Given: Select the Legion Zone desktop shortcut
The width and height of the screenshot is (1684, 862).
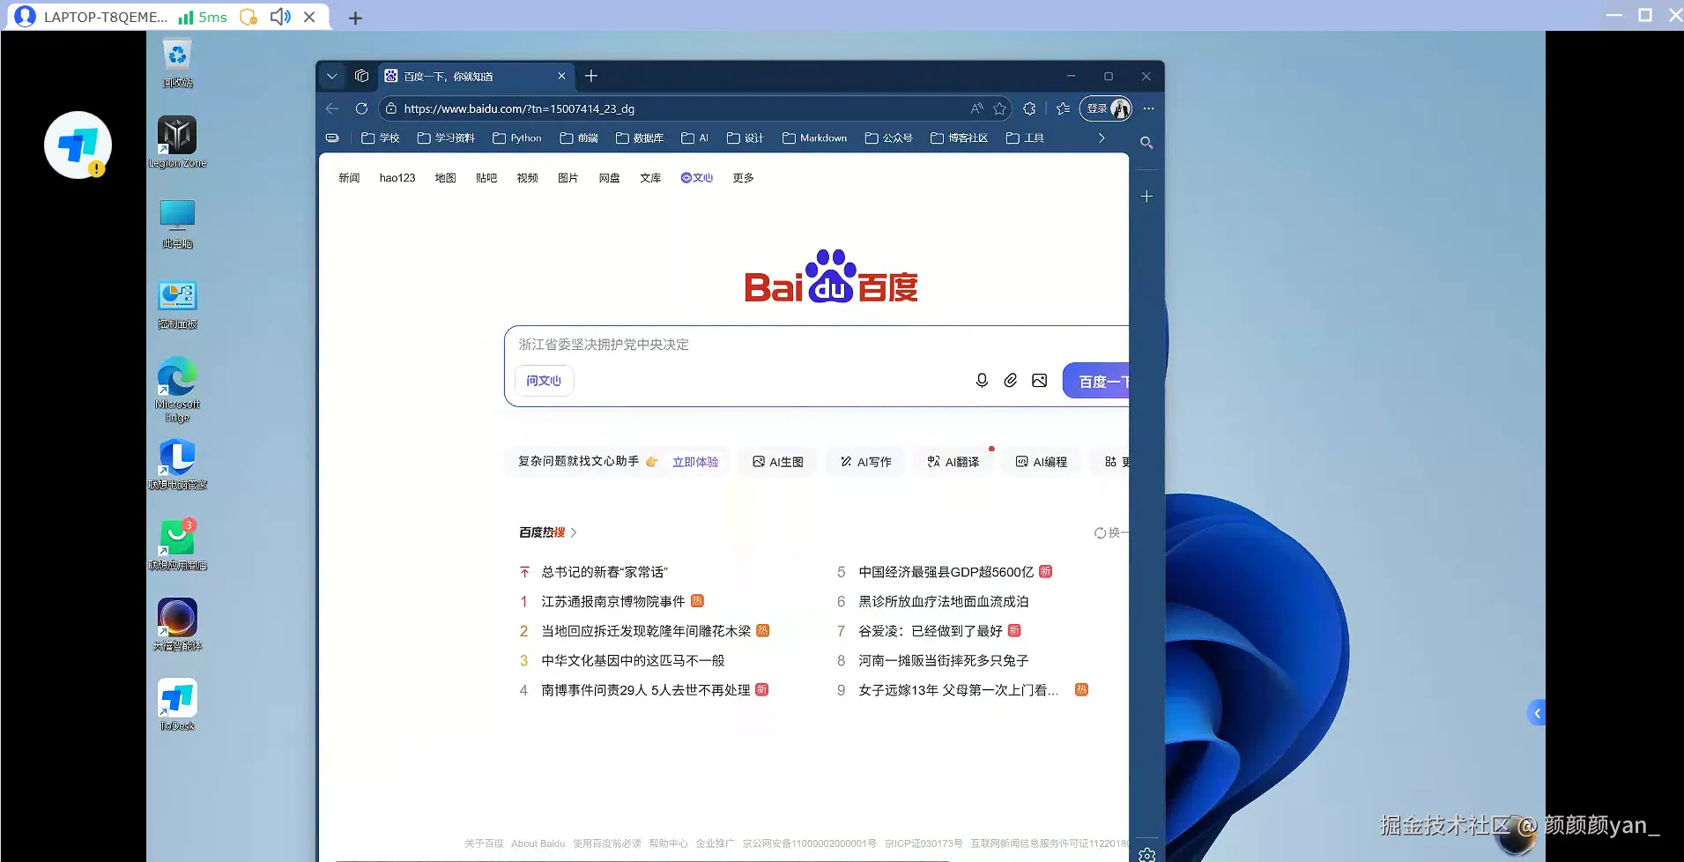Looking at the screenshot, I should 177,142.
